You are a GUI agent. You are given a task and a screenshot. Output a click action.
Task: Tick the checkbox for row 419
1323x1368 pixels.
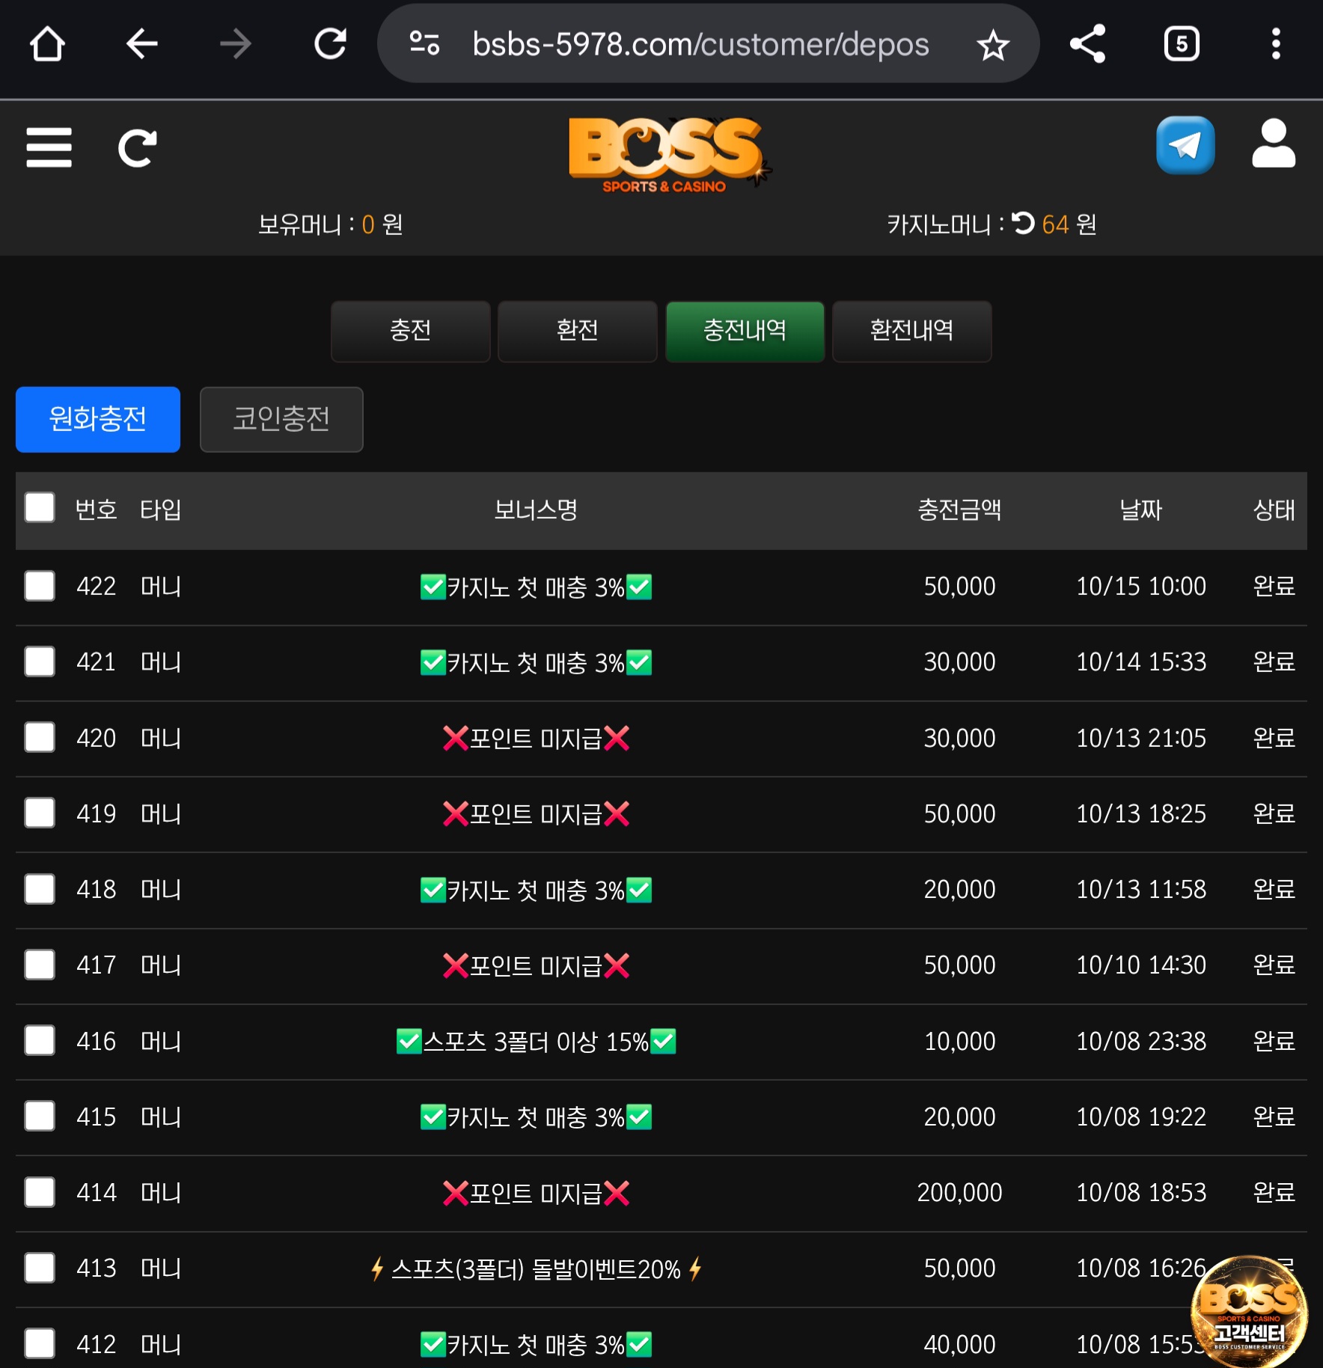click(x=40, y=813)
